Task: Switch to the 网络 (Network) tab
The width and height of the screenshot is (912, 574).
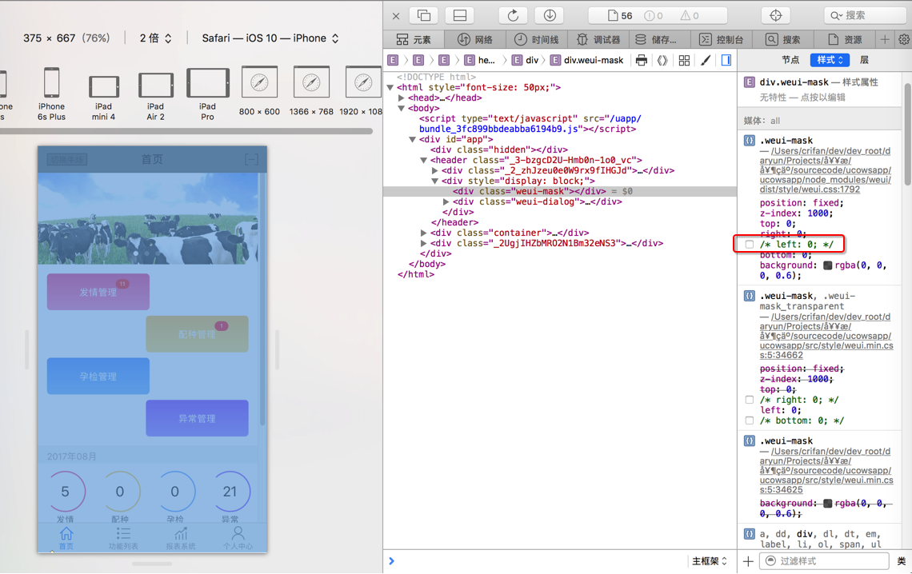Action: 475,39
